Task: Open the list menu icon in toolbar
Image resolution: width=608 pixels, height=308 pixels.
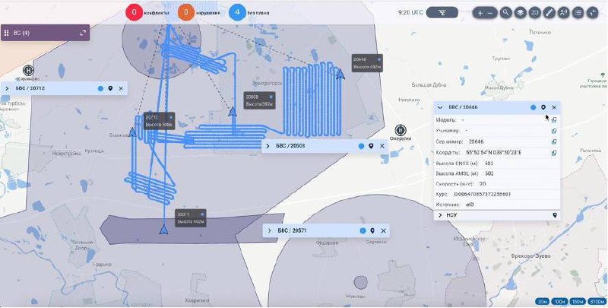Action: point(578,12)
